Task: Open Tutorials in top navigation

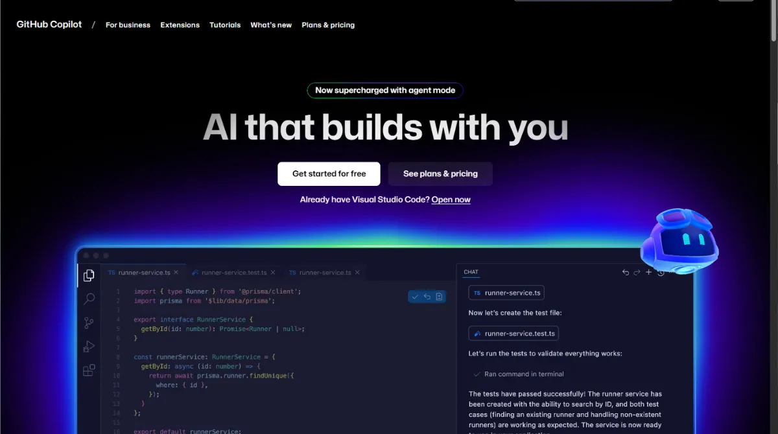Action: (x=225, y=25)
